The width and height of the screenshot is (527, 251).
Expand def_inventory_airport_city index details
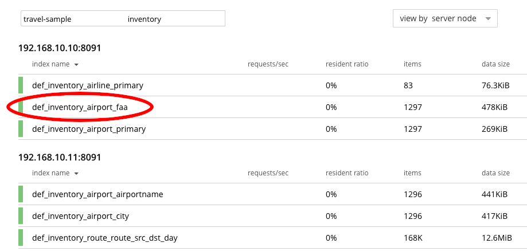coord(80,216)
